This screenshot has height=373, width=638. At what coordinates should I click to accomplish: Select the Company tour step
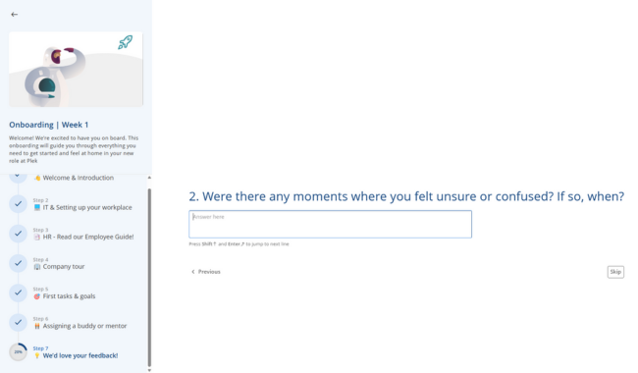tap(59, 266)
